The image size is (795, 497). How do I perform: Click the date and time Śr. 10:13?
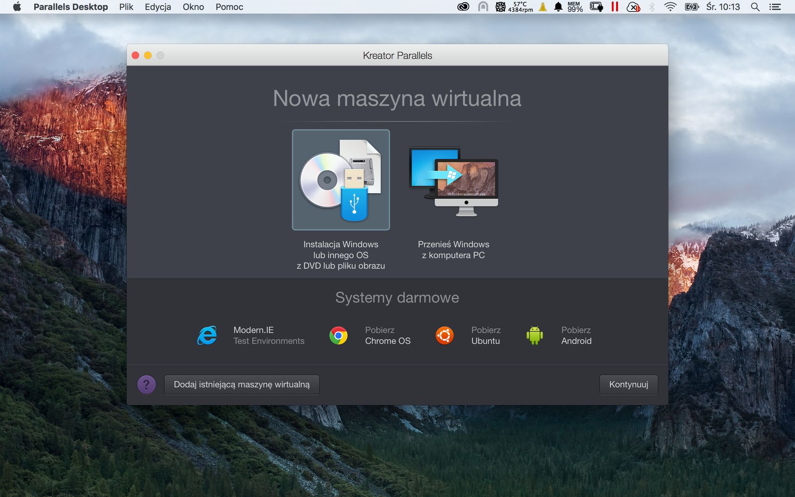(723, 6)
